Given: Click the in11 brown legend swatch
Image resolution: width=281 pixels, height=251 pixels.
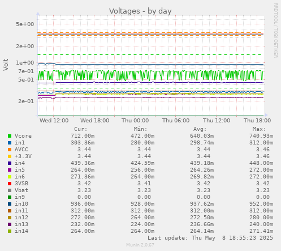Looking at the screenshot, I should (10, 211).
